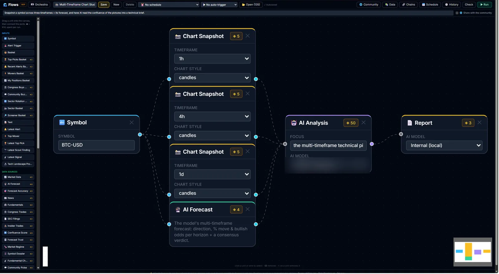Click the AI Analysis 50 credit cost badge
This screenshot has height=274, width=499.
point(351,123)
